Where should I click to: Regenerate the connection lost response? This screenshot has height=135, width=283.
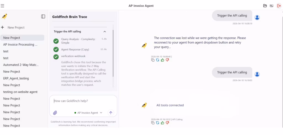tap(158, 60)
